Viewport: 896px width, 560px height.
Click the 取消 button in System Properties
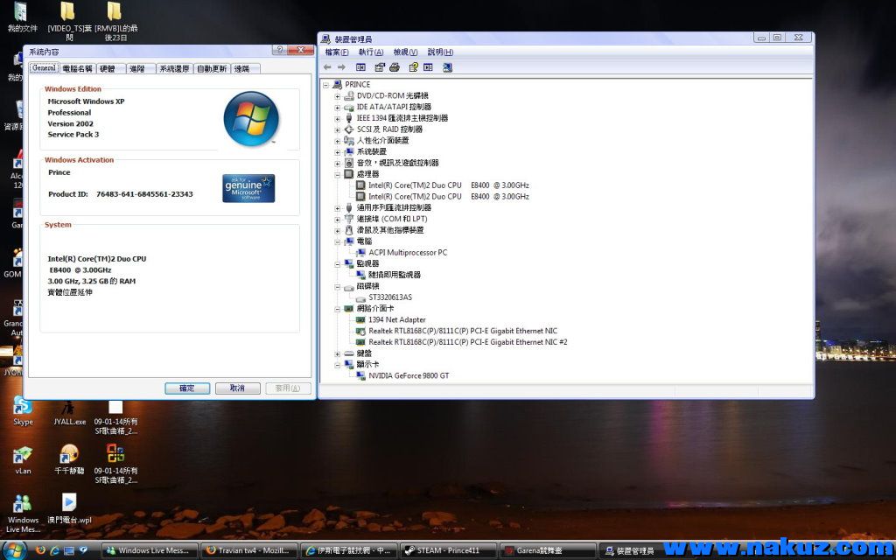pyautogui.click(x=237, y=388)
